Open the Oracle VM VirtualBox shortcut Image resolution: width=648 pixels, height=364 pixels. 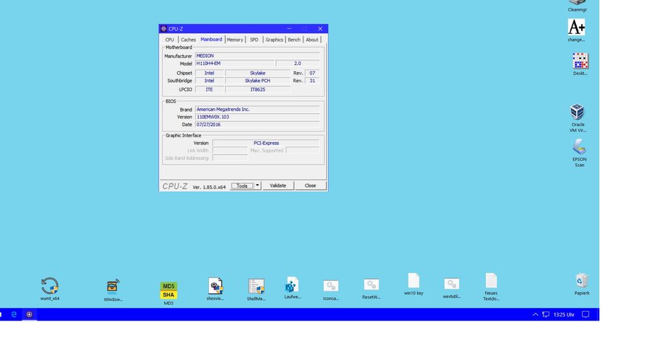point(577,112)
